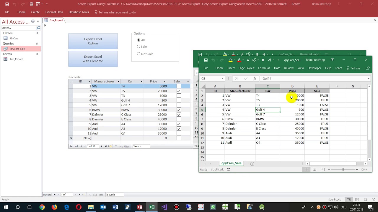Select the Sale option radio button
Screen dimensions: 378x212
tap(139, 47)
